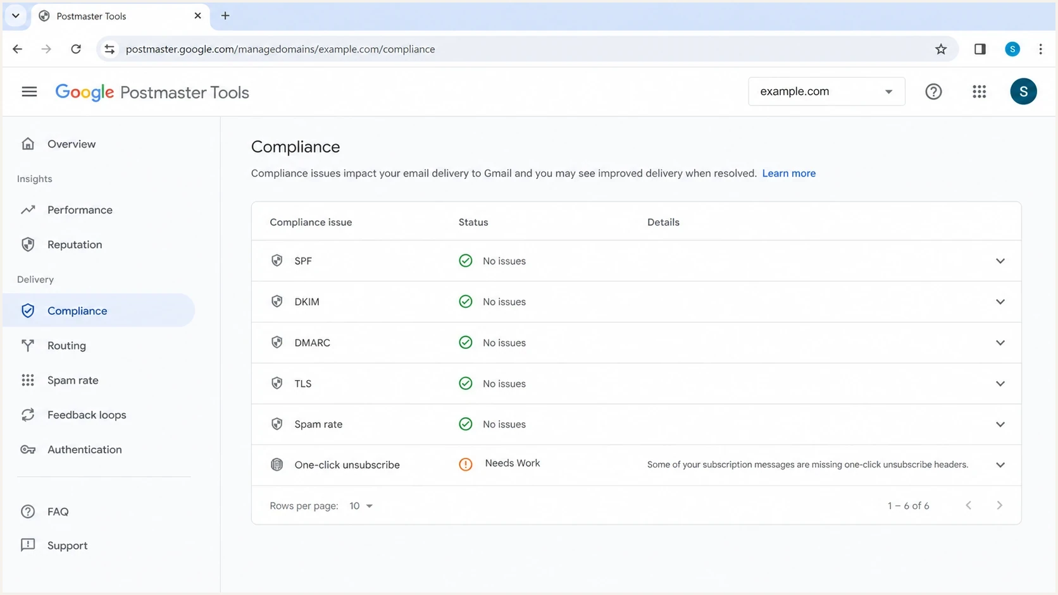This screenshot has height=595, width=1058.
Task: Open Reputation in the sidebar
Action: point(75,245)
